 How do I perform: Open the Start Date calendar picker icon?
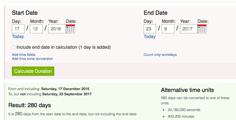(70, 29)
